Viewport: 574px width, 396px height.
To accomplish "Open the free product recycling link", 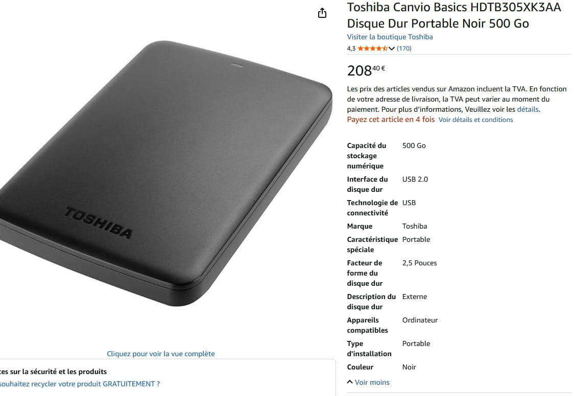I will pyautogui.click(x=80, y=384).
